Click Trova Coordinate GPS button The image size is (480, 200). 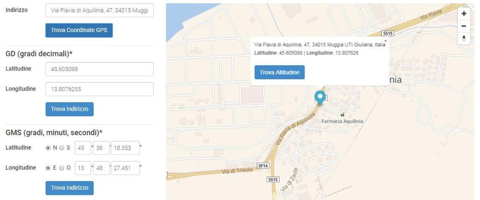(x=79, y=30)
